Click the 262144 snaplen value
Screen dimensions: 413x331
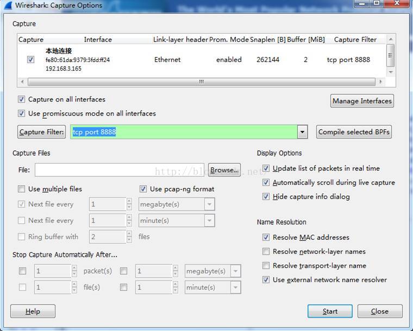coord(268,60)
